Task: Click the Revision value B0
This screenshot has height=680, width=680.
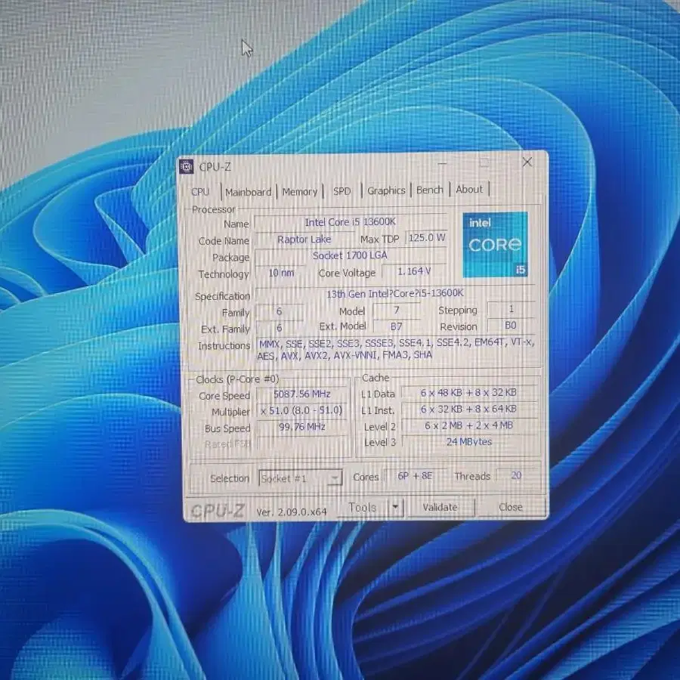Action: (x=511, y=325)
